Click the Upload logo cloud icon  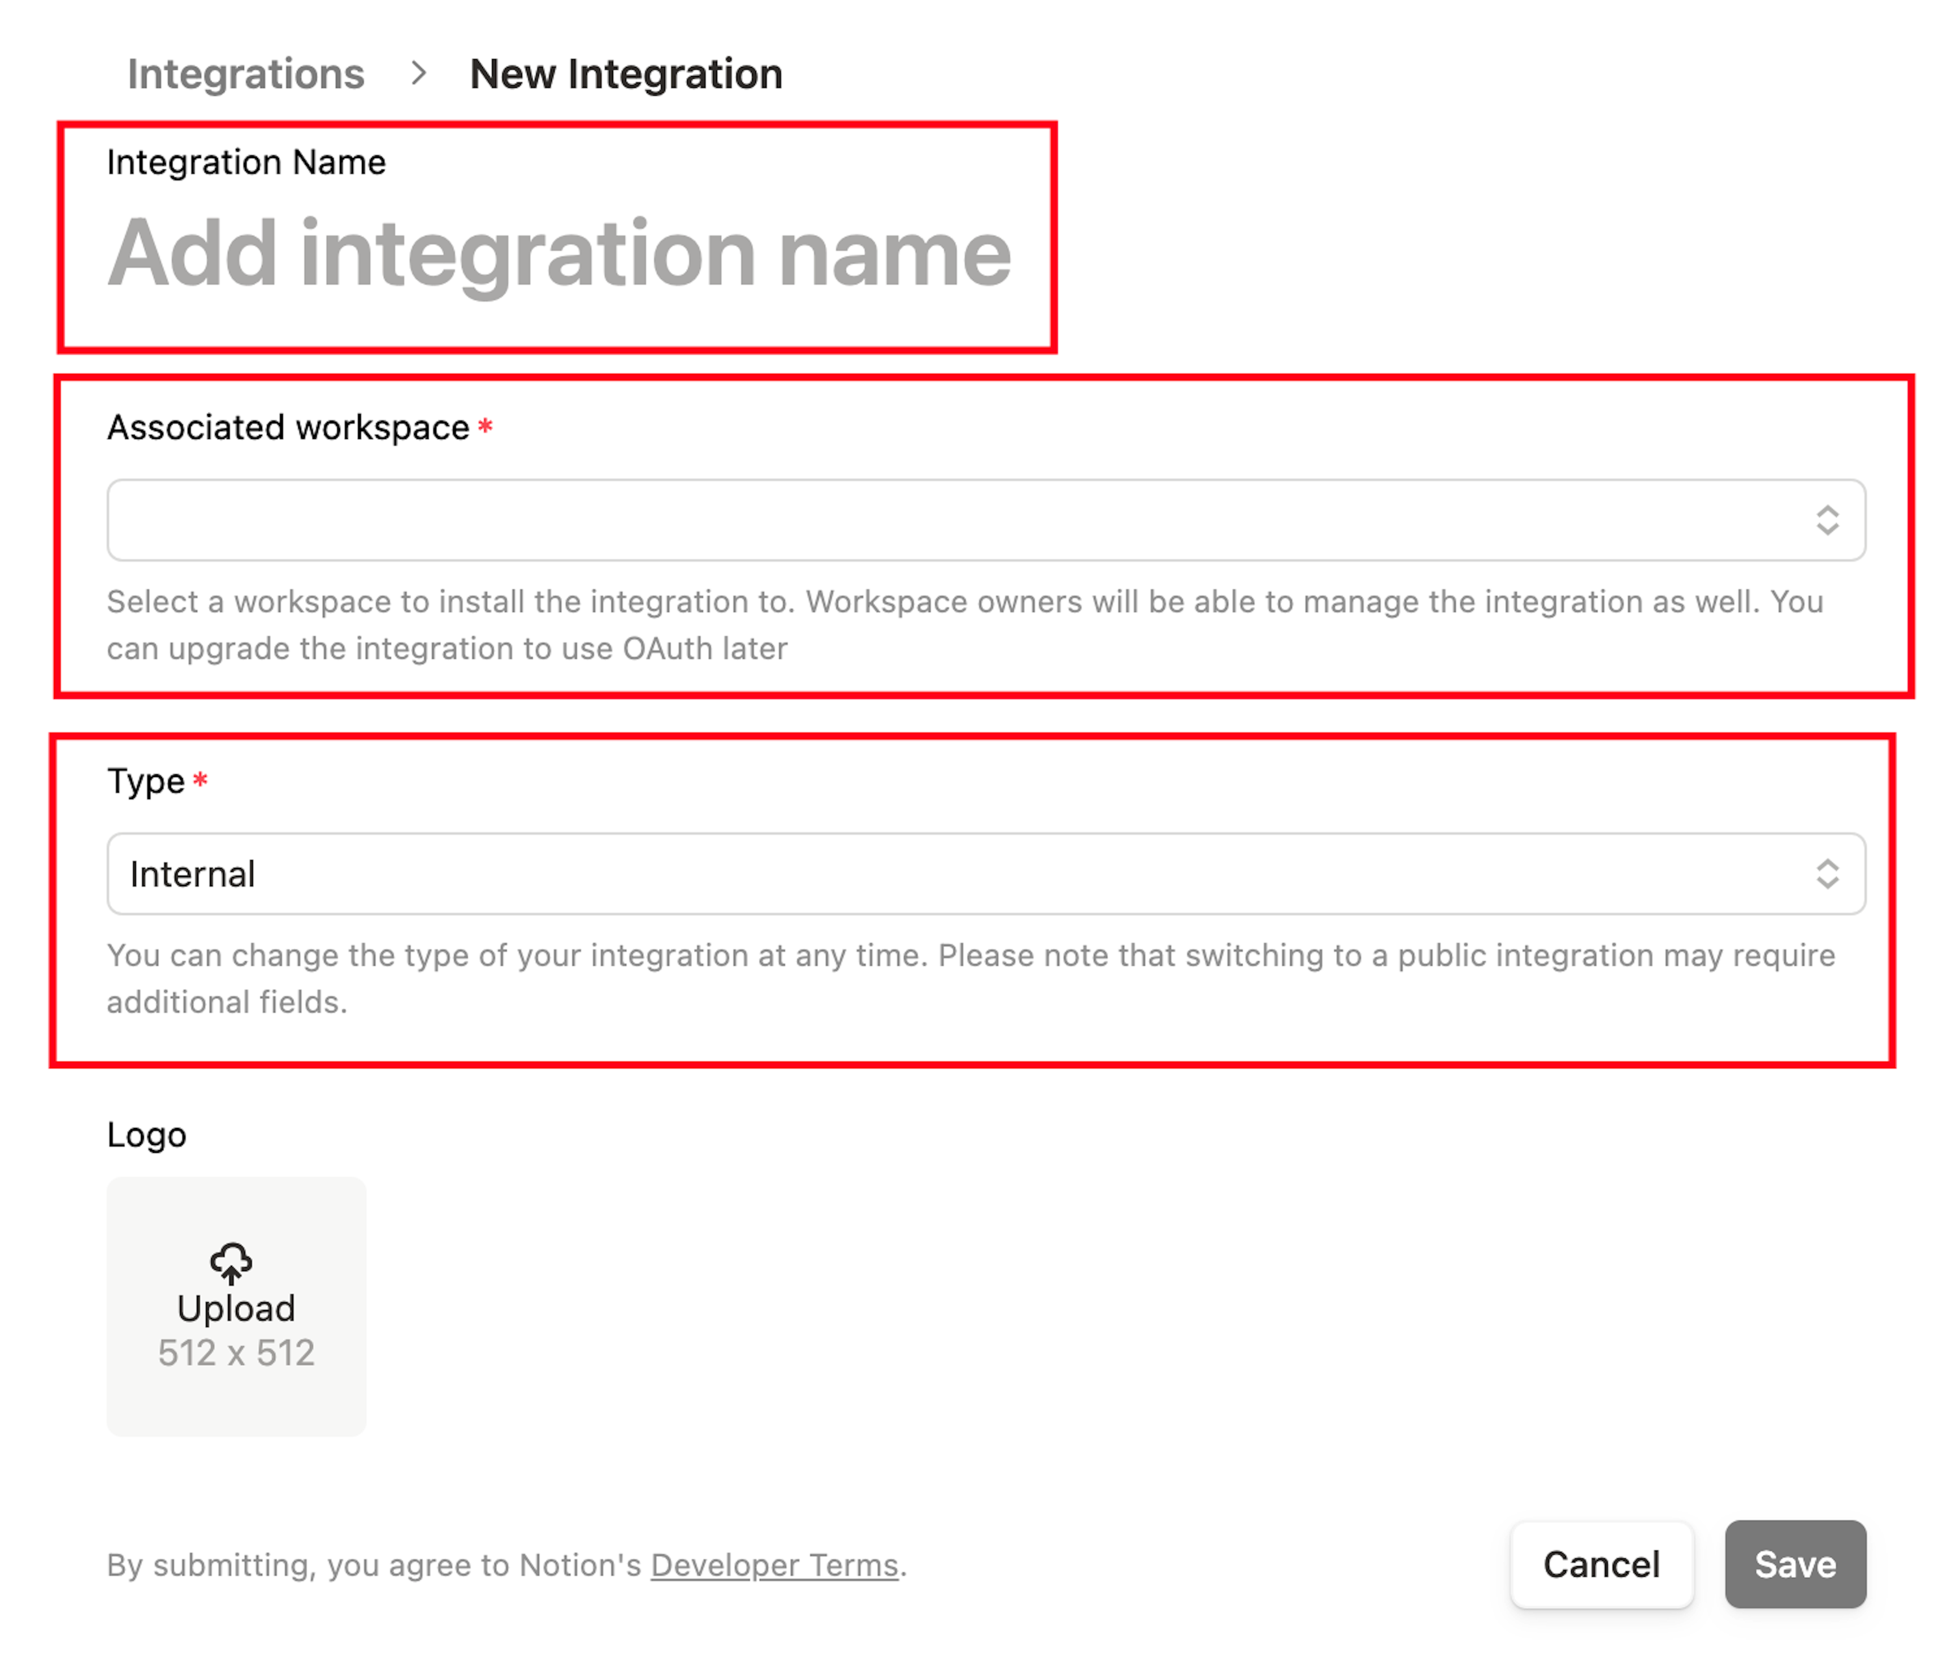point(231,1263)
